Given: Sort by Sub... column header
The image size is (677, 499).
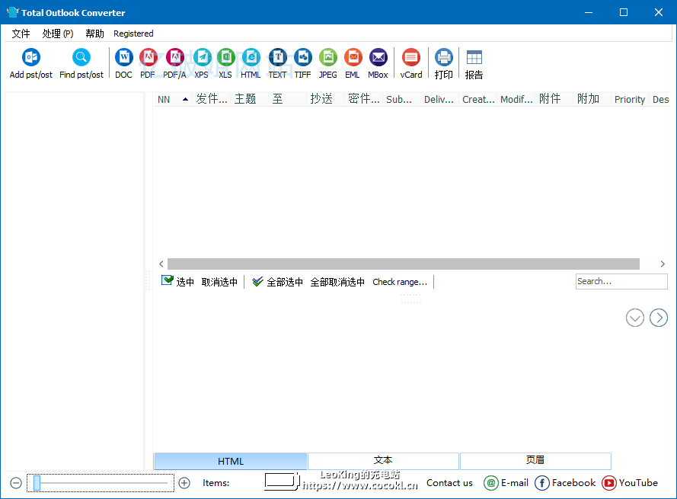Looking at the screenshot, I should click(x=401, y=99).
